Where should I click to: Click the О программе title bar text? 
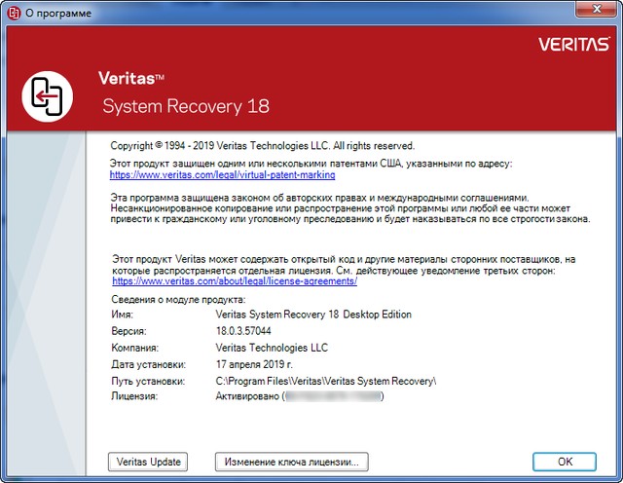click(x=59, y=12)
